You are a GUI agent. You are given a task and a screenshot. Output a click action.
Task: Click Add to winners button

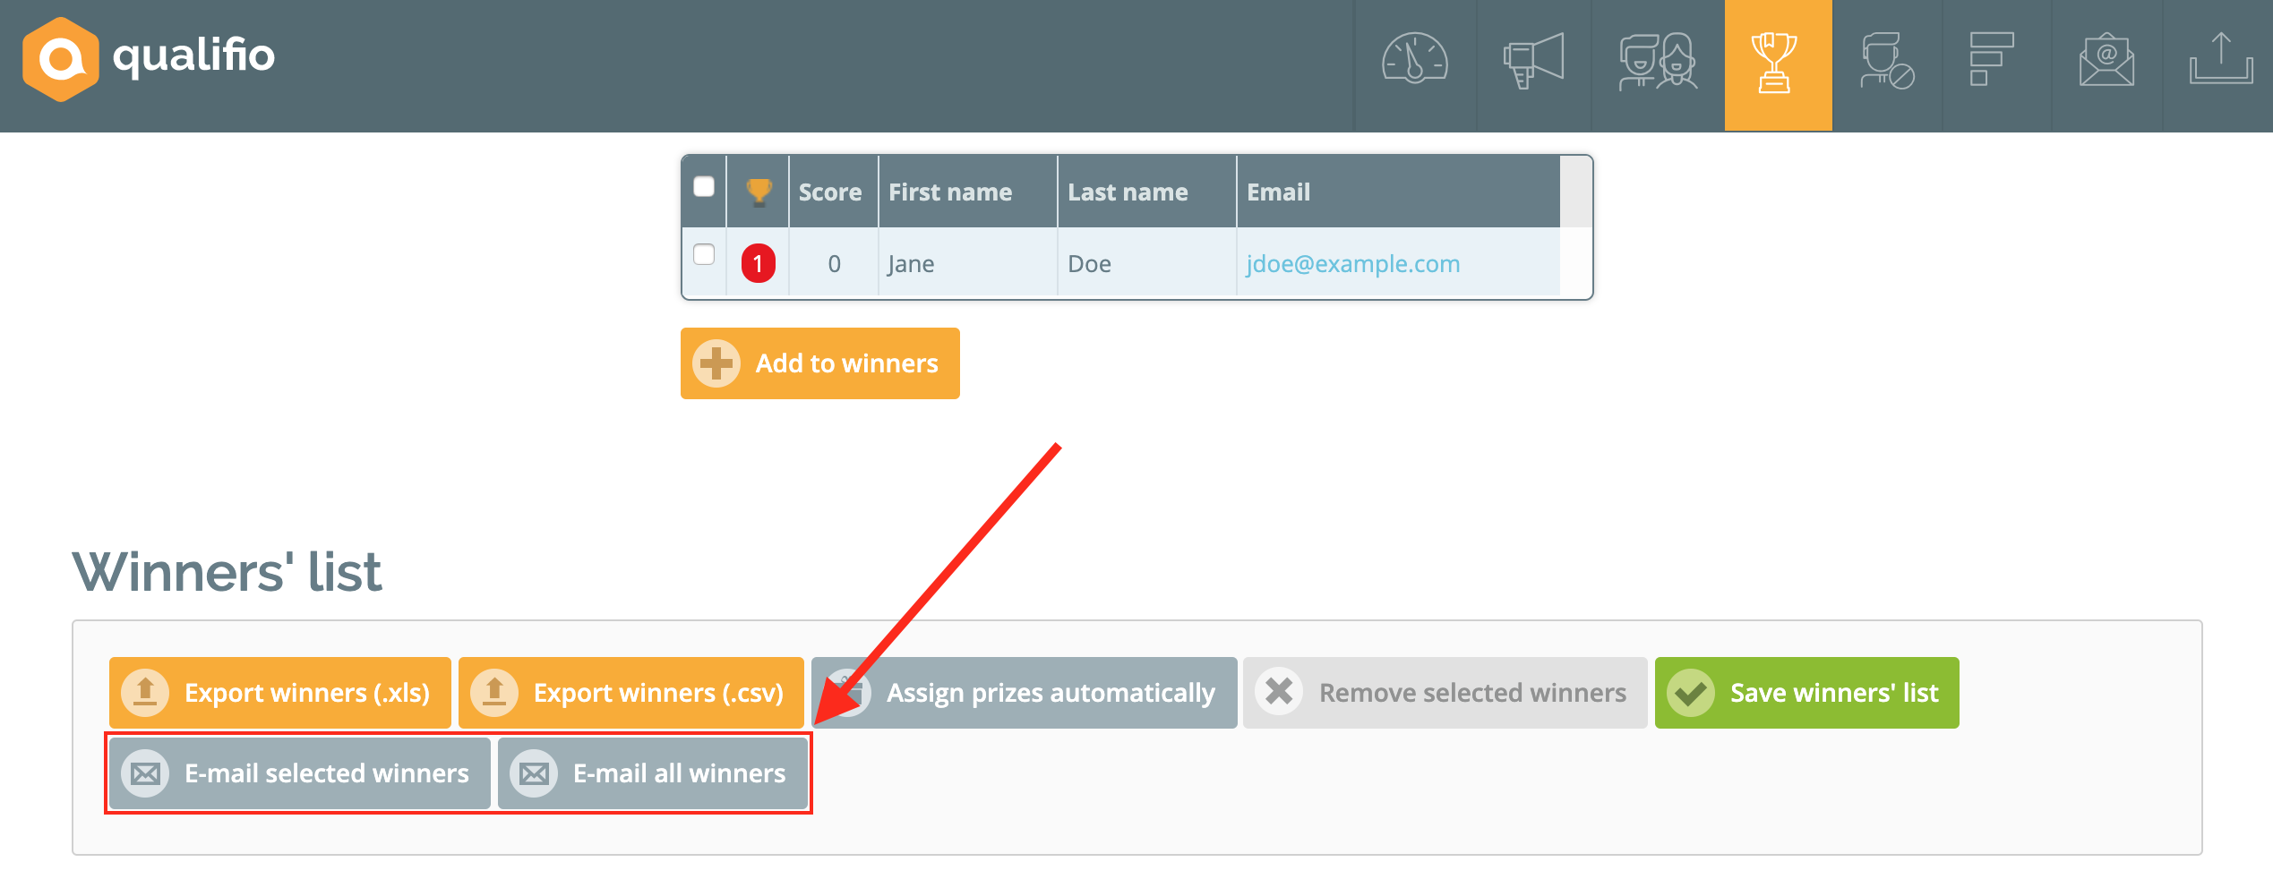[819, 363]
